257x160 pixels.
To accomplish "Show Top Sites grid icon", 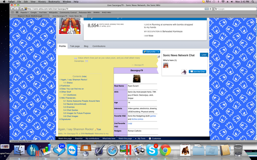I will 17,12.
